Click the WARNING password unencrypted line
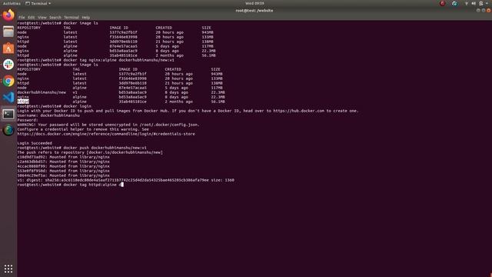The image size is (492, 277). (x=108, y=125)
